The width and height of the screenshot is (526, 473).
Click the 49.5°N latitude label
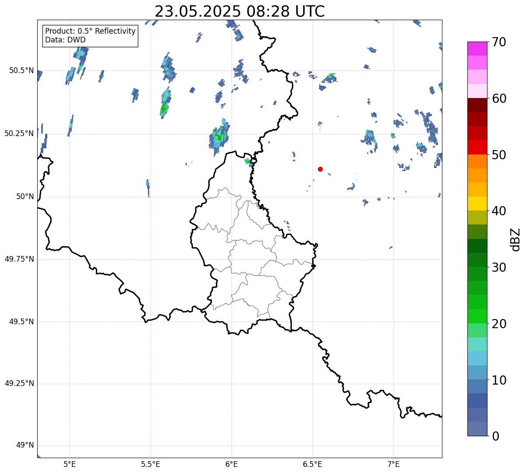click(21, 322)
